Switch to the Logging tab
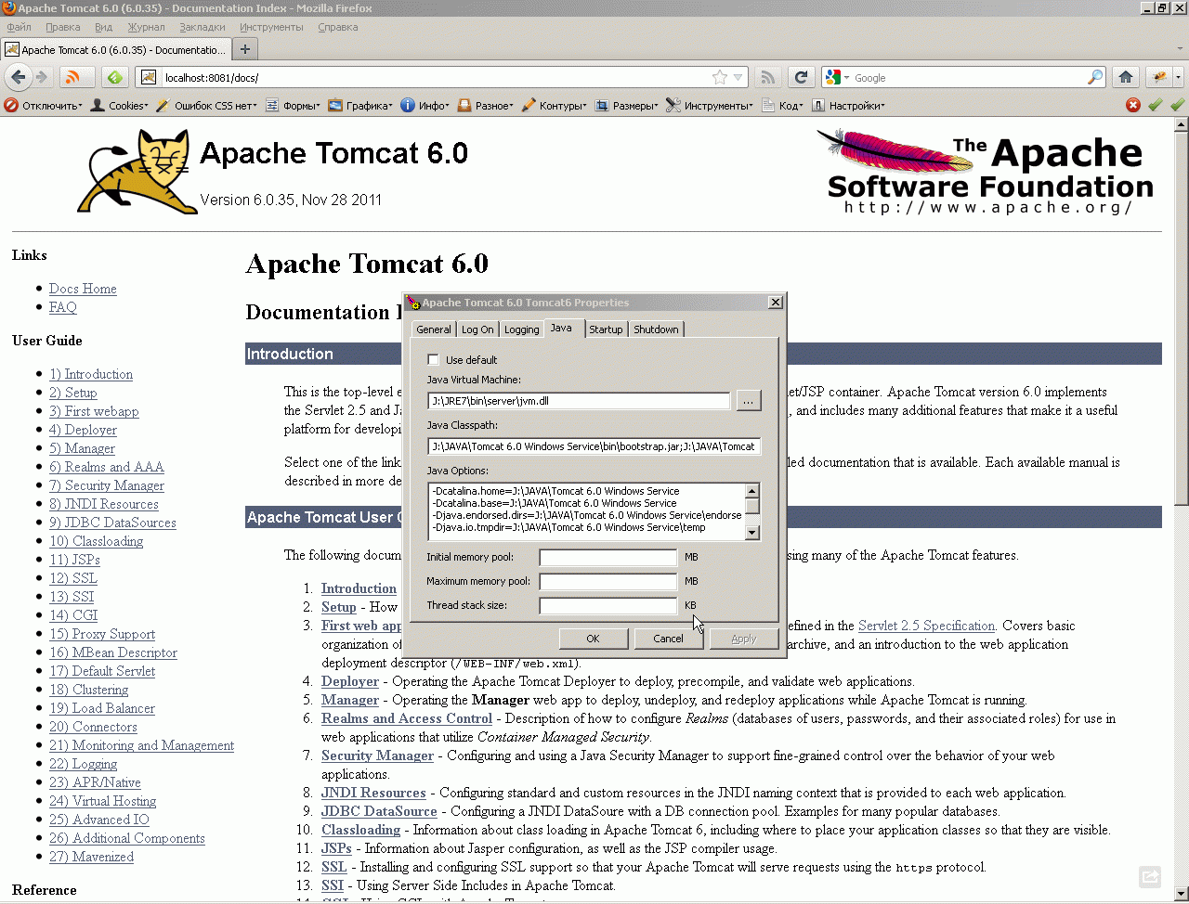 [x=522, y=329]
